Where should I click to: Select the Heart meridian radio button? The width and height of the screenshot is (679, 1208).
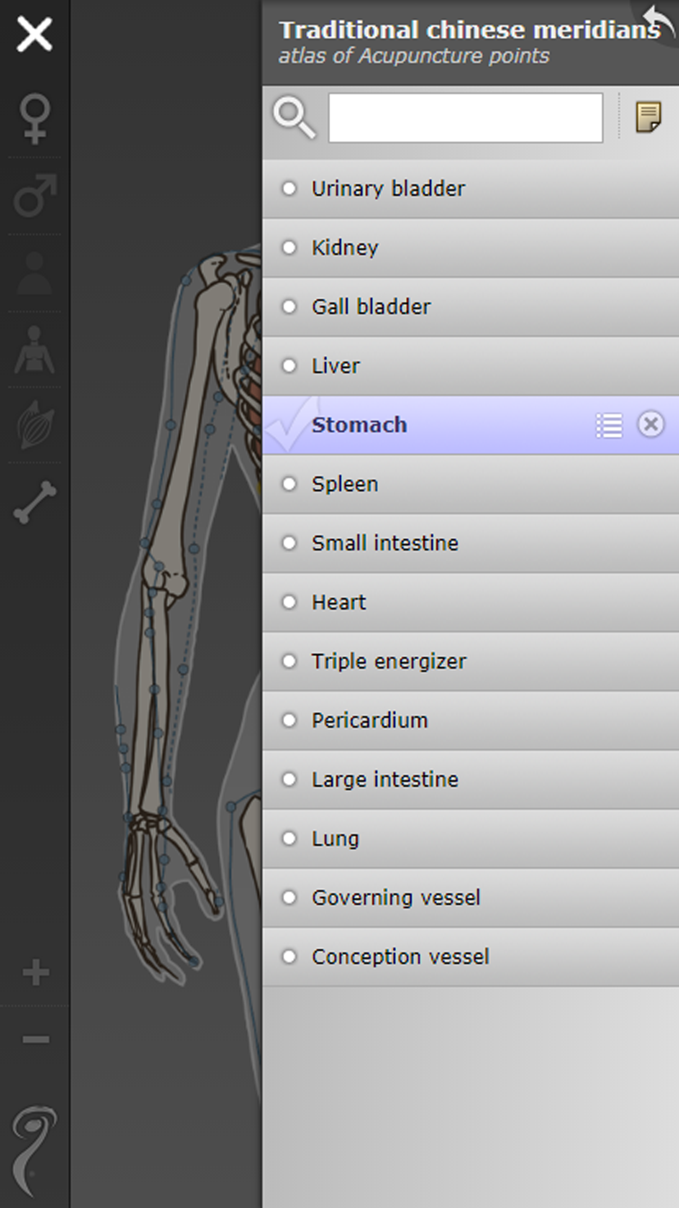coord(289,602)
